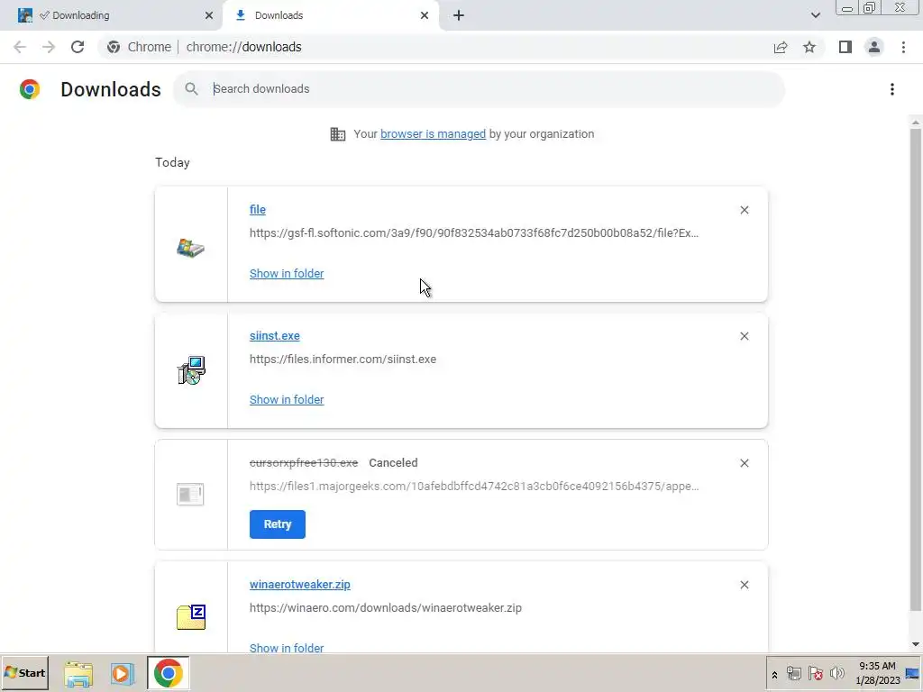
Task: Close the Downloading tab
Action: (x=209, y=15)
